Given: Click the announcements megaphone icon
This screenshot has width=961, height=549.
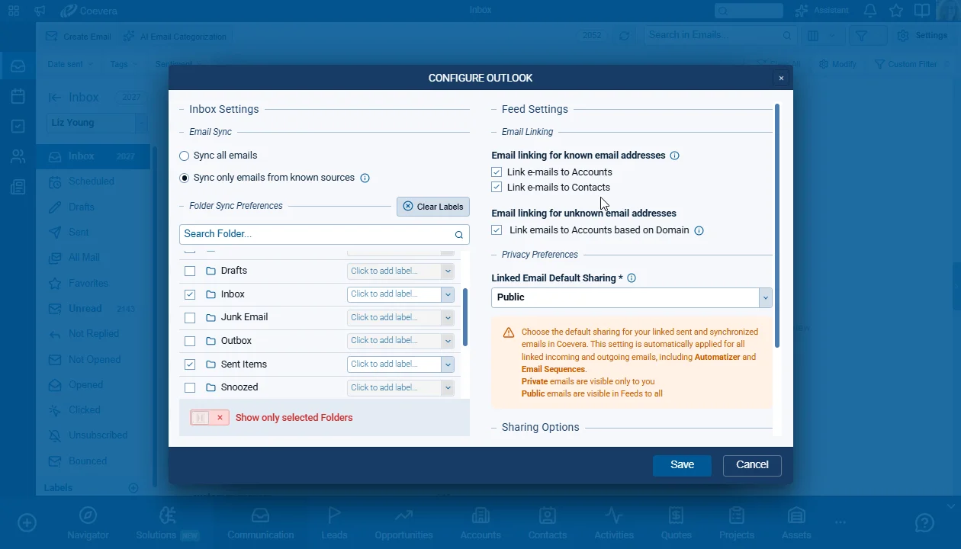Looking at the screenshot, I should [x=40, y=11].
